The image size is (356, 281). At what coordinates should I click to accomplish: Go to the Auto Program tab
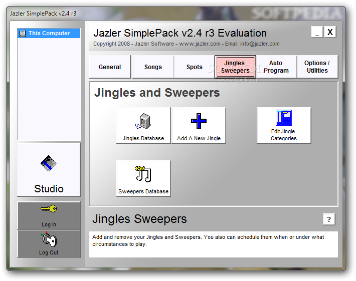(x=276, y=67)
